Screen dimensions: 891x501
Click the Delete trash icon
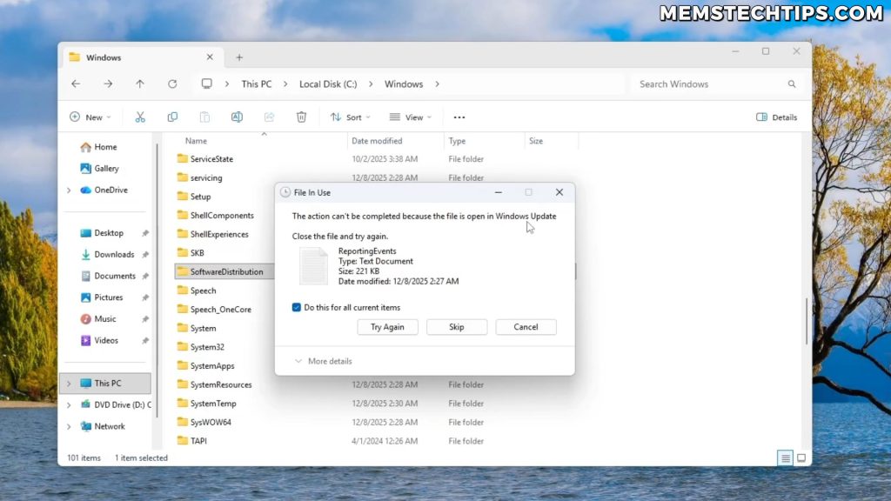(x=301, y=117)
